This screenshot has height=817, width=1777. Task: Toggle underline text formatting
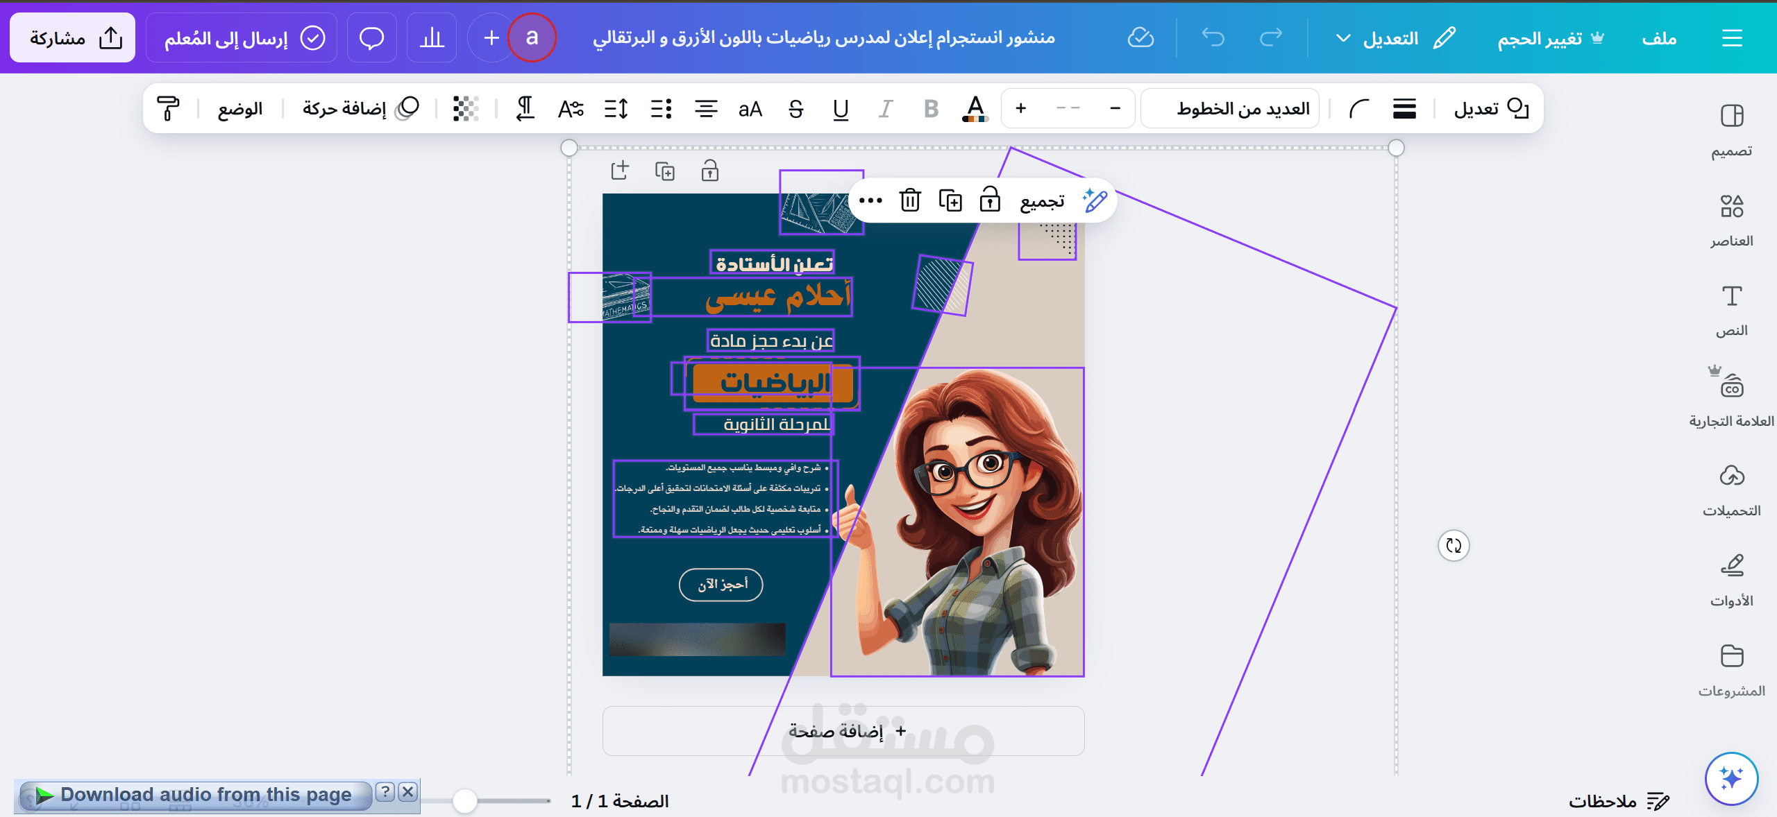pos(841,109)
